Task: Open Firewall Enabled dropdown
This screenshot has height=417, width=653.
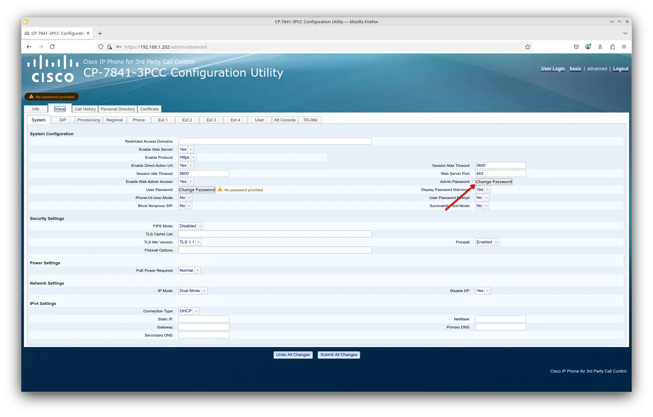Action: point(487,242)
